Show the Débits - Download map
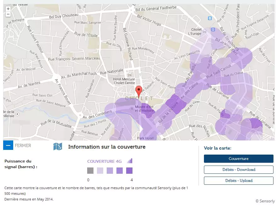Image resolution: width=276 pixels, height=208 pixels. point(238,170)
